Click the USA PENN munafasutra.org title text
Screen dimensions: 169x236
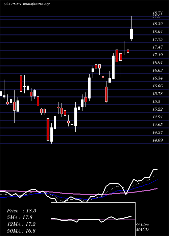point(27,4)
